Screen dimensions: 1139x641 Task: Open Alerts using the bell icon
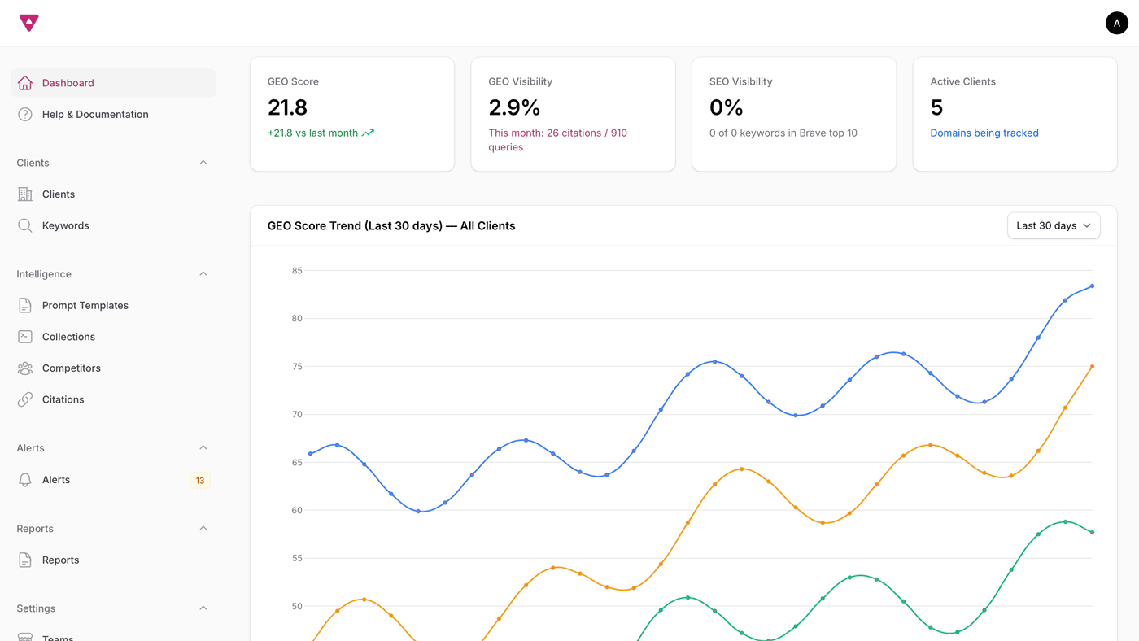24,479
